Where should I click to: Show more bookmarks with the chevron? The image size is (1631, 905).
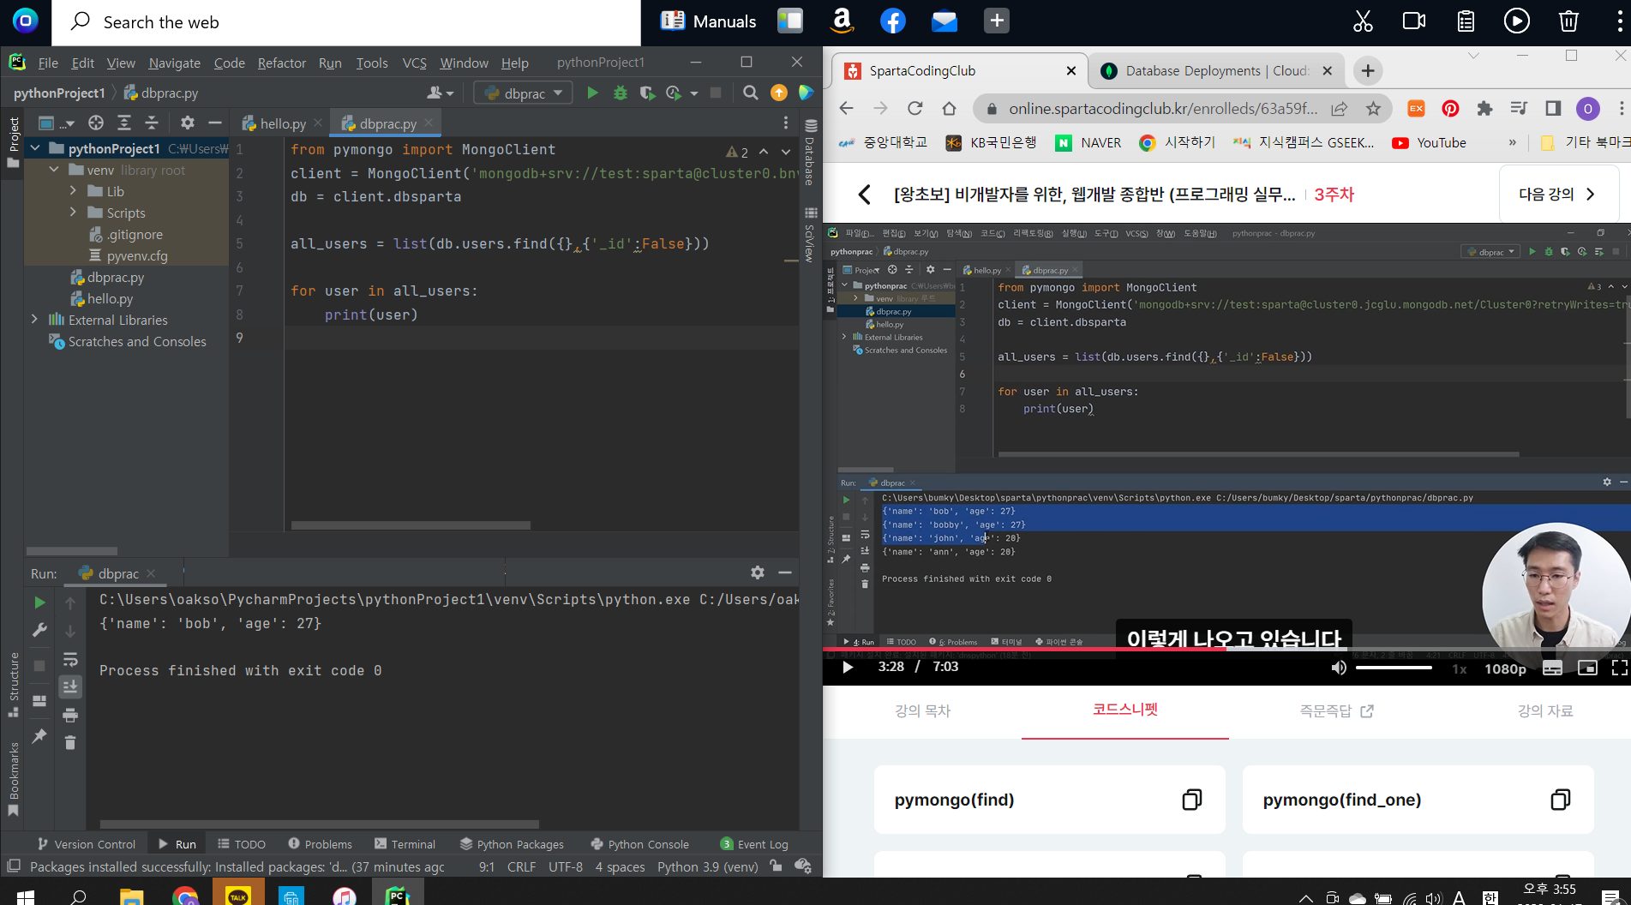1512,142
